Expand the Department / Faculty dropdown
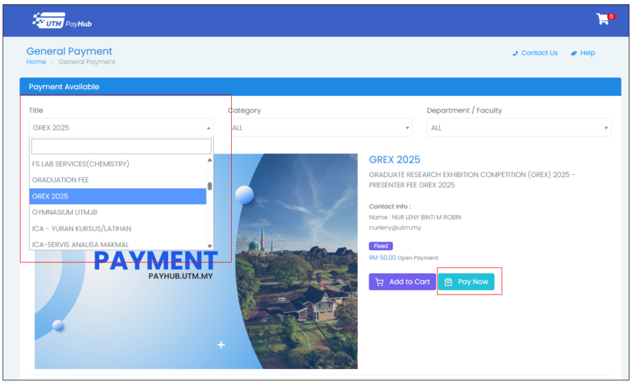The height and width of the screenshot is (382, 631). (518, 127)
